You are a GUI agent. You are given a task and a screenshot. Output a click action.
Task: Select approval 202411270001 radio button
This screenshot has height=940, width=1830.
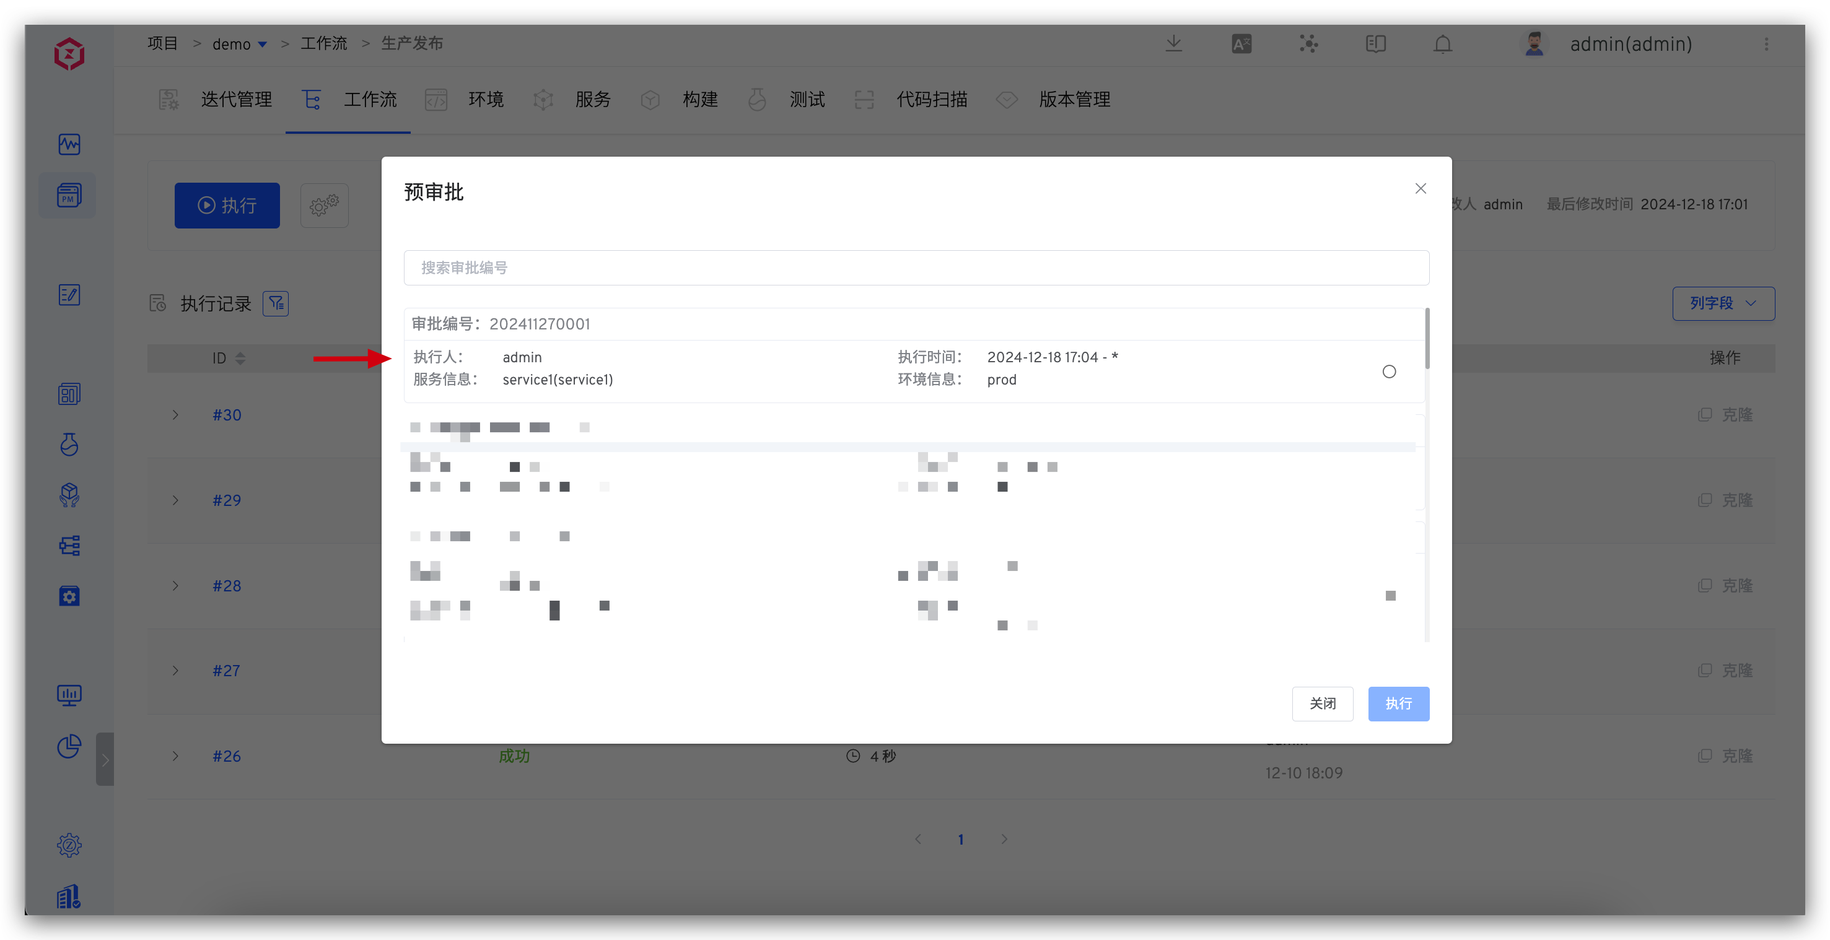click(x=1389, y=372)
